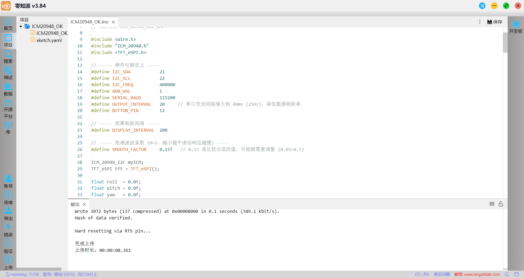The width and height of the screenshot is (524, 278).
Task: Click indexing: 17/58 progress status
Action: click(x=22, y=274)
